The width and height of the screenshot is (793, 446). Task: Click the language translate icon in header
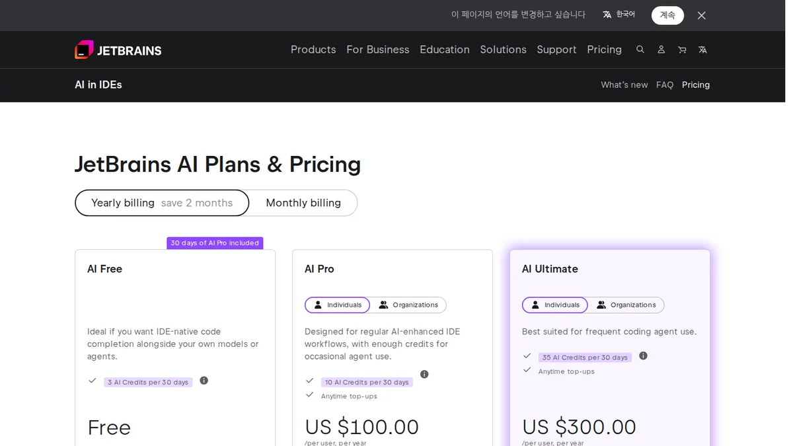(702, 50)
